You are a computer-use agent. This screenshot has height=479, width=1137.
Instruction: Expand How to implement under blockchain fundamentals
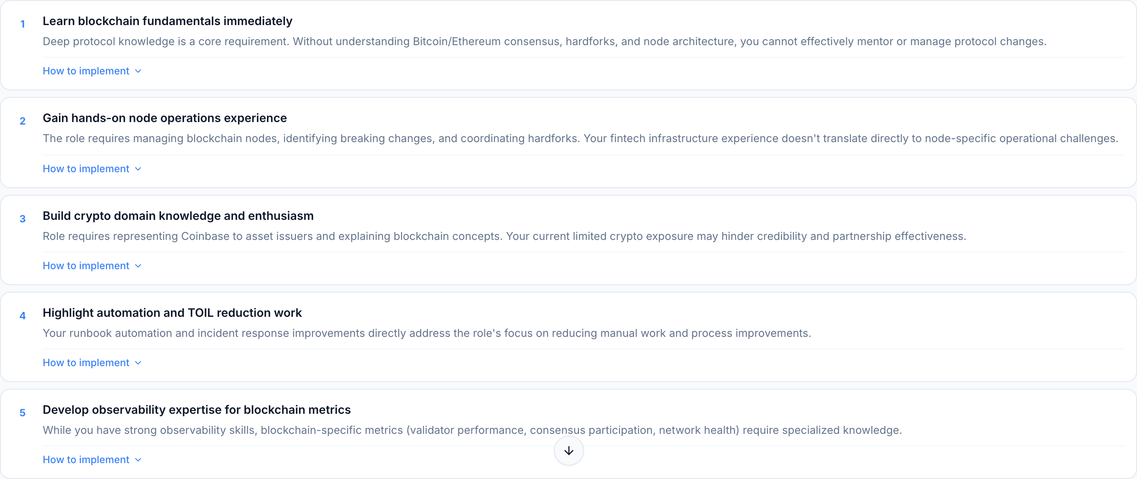point(86,71)
